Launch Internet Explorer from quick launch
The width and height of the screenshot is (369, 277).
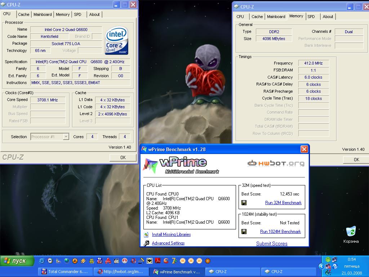tap(42, 261)
